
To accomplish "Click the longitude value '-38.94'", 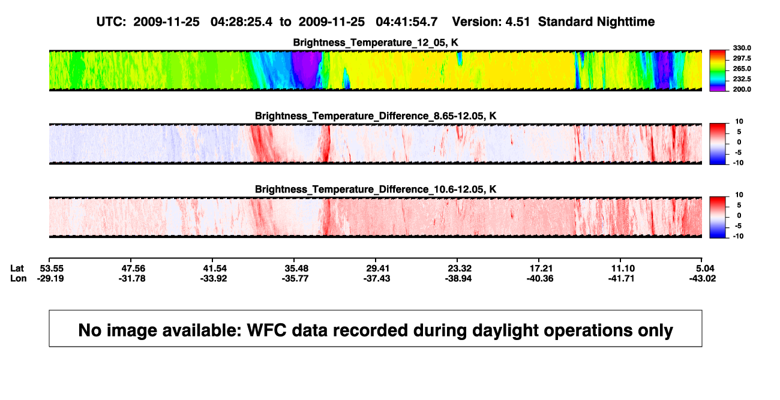I will click(x=458, y=278).
